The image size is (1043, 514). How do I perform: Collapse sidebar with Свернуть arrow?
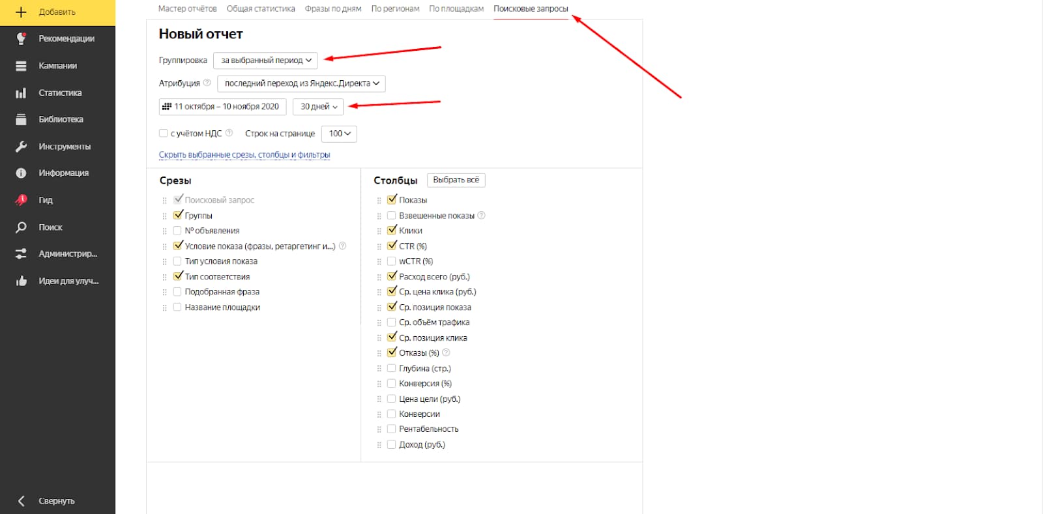point(21,501)
